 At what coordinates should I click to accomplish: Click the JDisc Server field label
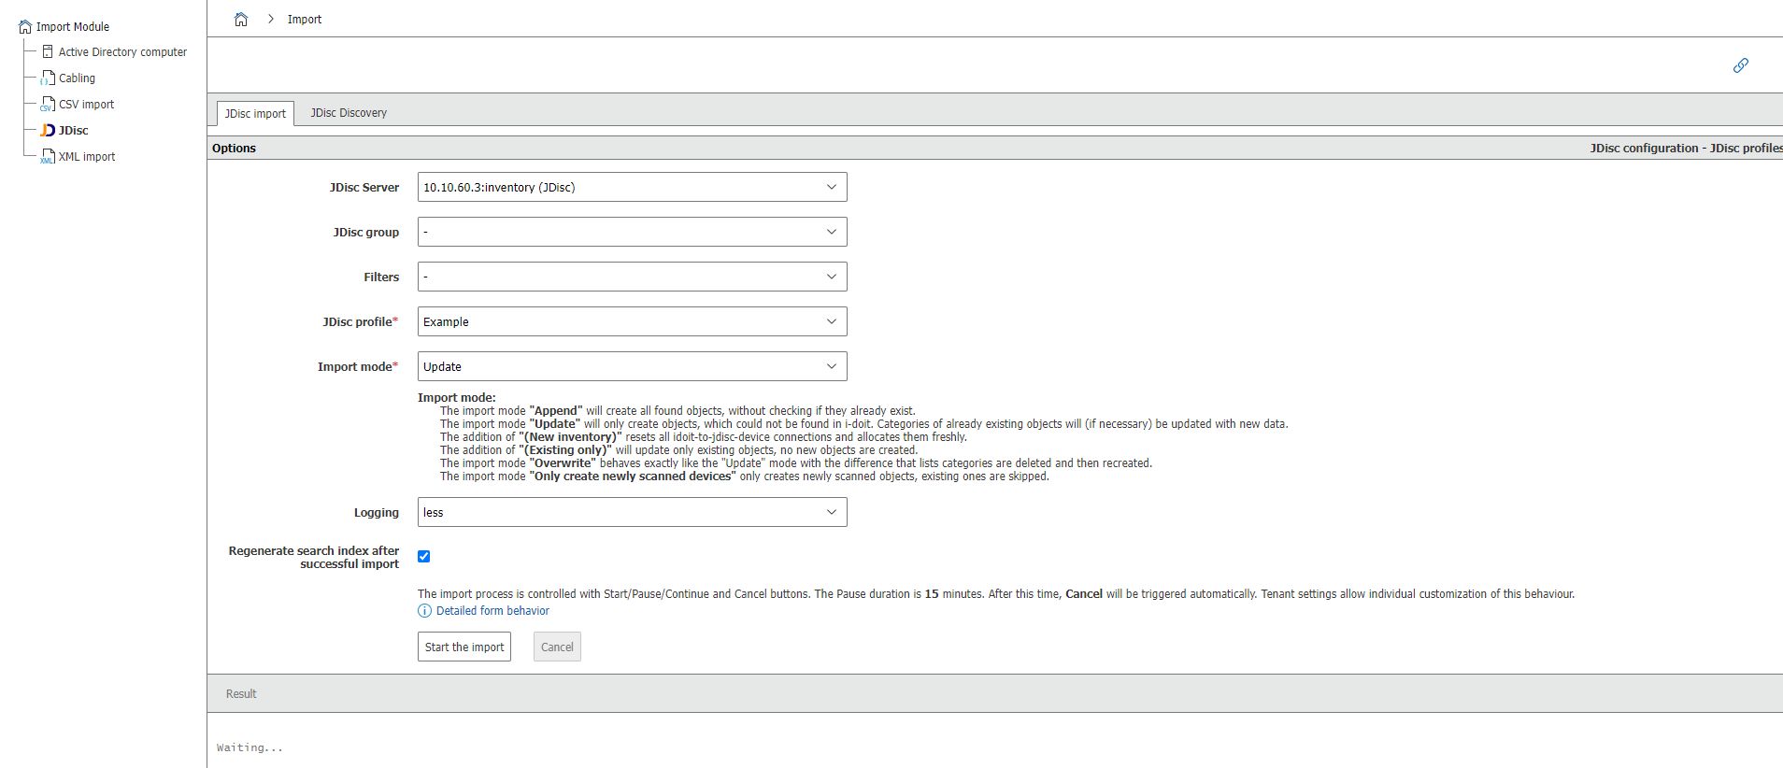point(364,188)
